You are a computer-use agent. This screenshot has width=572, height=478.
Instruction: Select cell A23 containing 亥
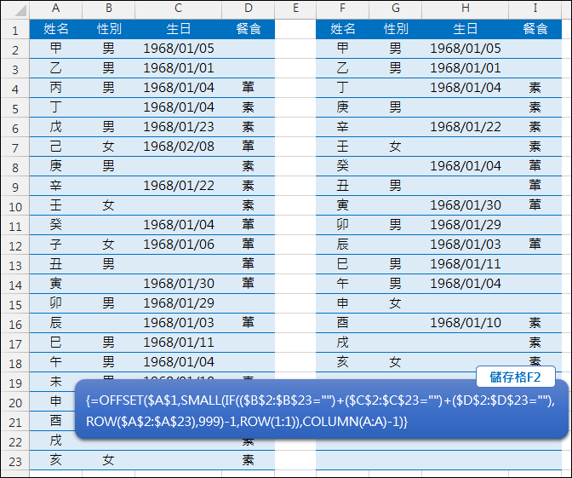tap(56, 460)
